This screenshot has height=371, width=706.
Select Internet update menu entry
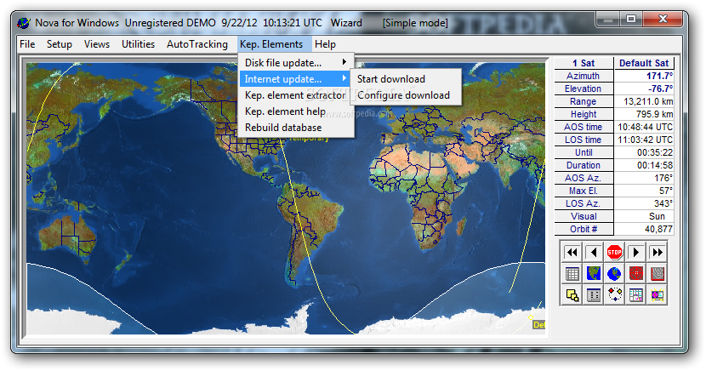[x=296, y=79]
